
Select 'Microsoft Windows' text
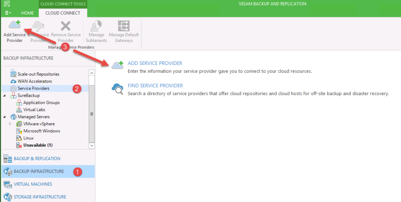(x=42, y=131)
